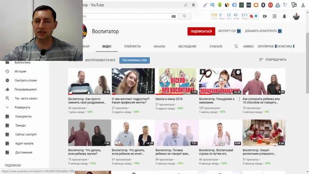Switch to the Видео tab

107,46
